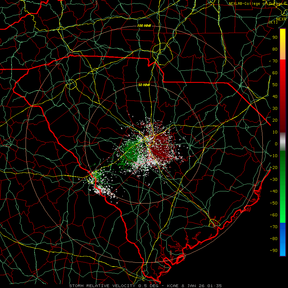Click the "50 NMI" range ring label
This screenshot has height=288, width=288.
[144, 85]
